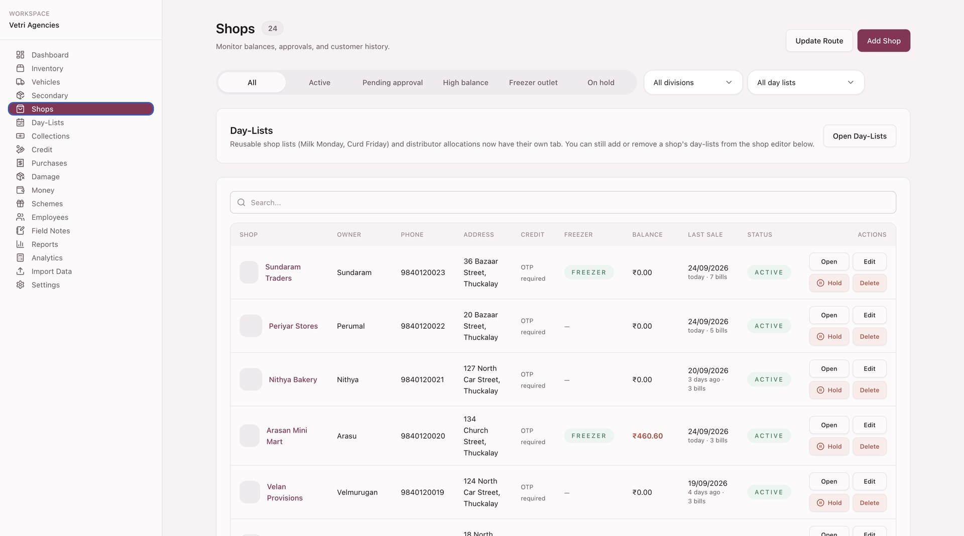Click pause icon on Arasan Mini Mart Hold
Screen dimensions: 964x536
tap(820, 447)
